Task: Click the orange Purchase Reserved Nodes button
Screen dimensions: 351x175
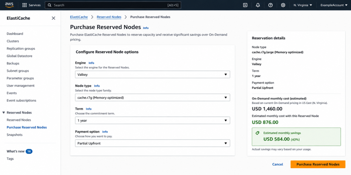Action: pyautogui.click(x=318, y=164)
